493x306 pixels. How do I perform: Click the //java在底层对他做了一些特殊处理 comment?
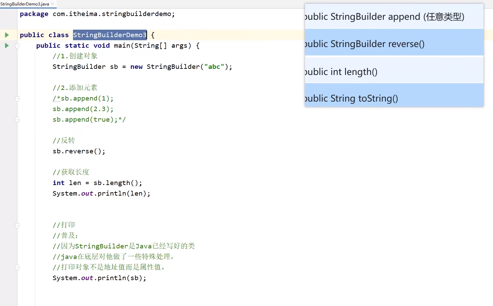click(114, 257)
